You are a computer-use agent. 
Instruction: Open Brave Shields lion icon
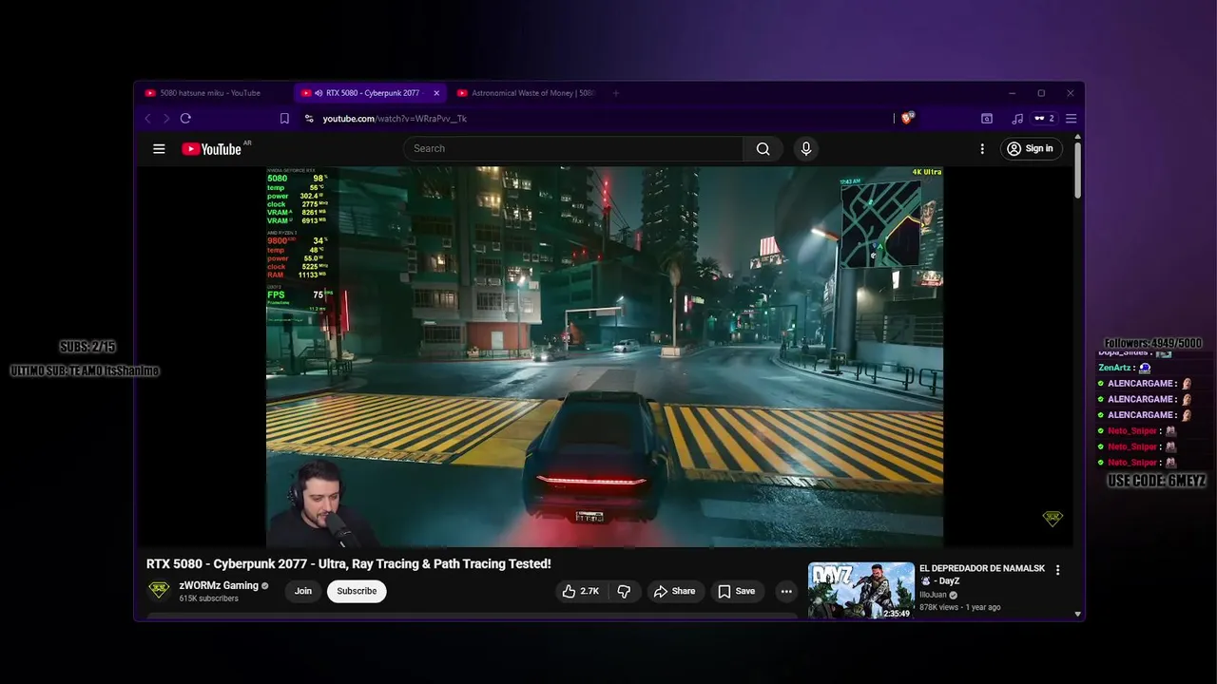pyautogui.click(x=906, y=118)
